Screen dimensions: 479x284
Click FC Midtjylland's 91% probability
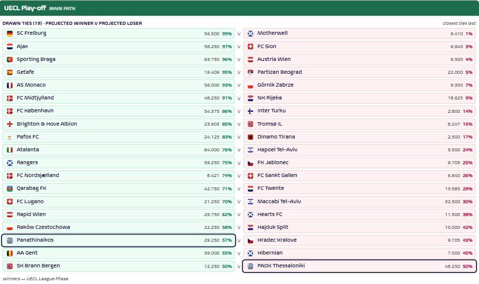click(227, 98)
